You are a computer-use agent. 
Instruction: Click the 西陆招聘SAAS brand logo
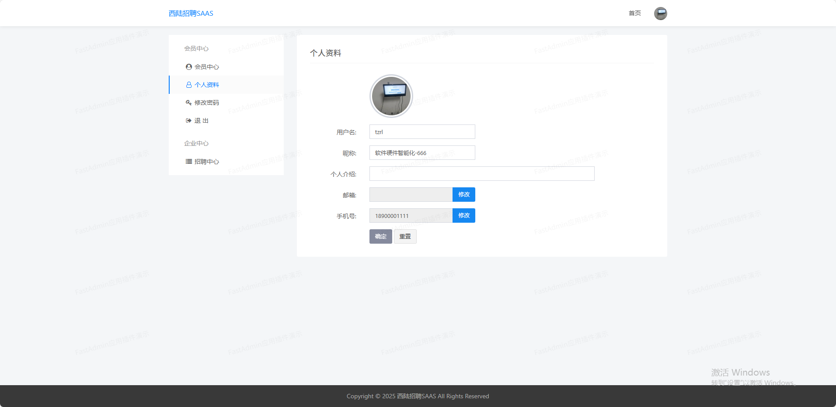coord(191,14)
